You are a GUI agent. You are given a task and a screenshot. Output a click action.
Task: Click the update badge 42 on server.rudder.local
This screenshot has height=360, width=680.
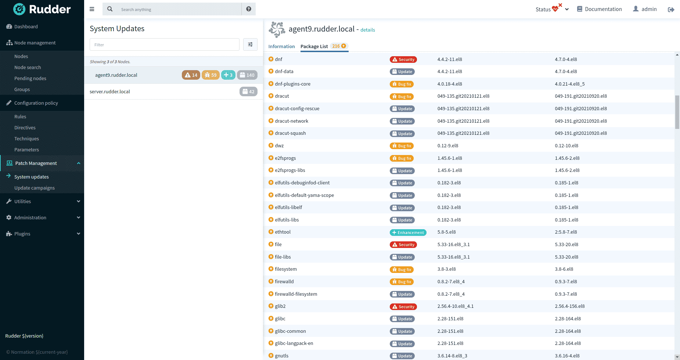coord(248,91)
